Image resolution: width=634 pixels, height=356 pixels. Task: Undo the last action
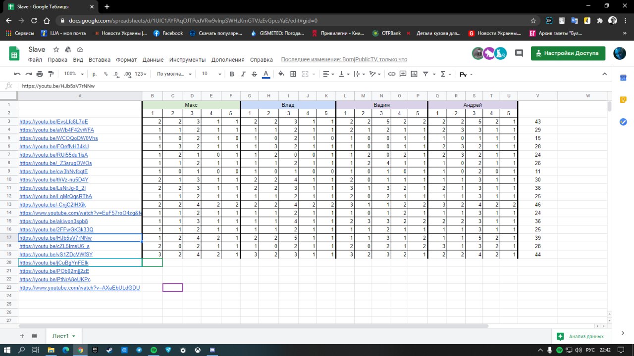tap(17, 74)
